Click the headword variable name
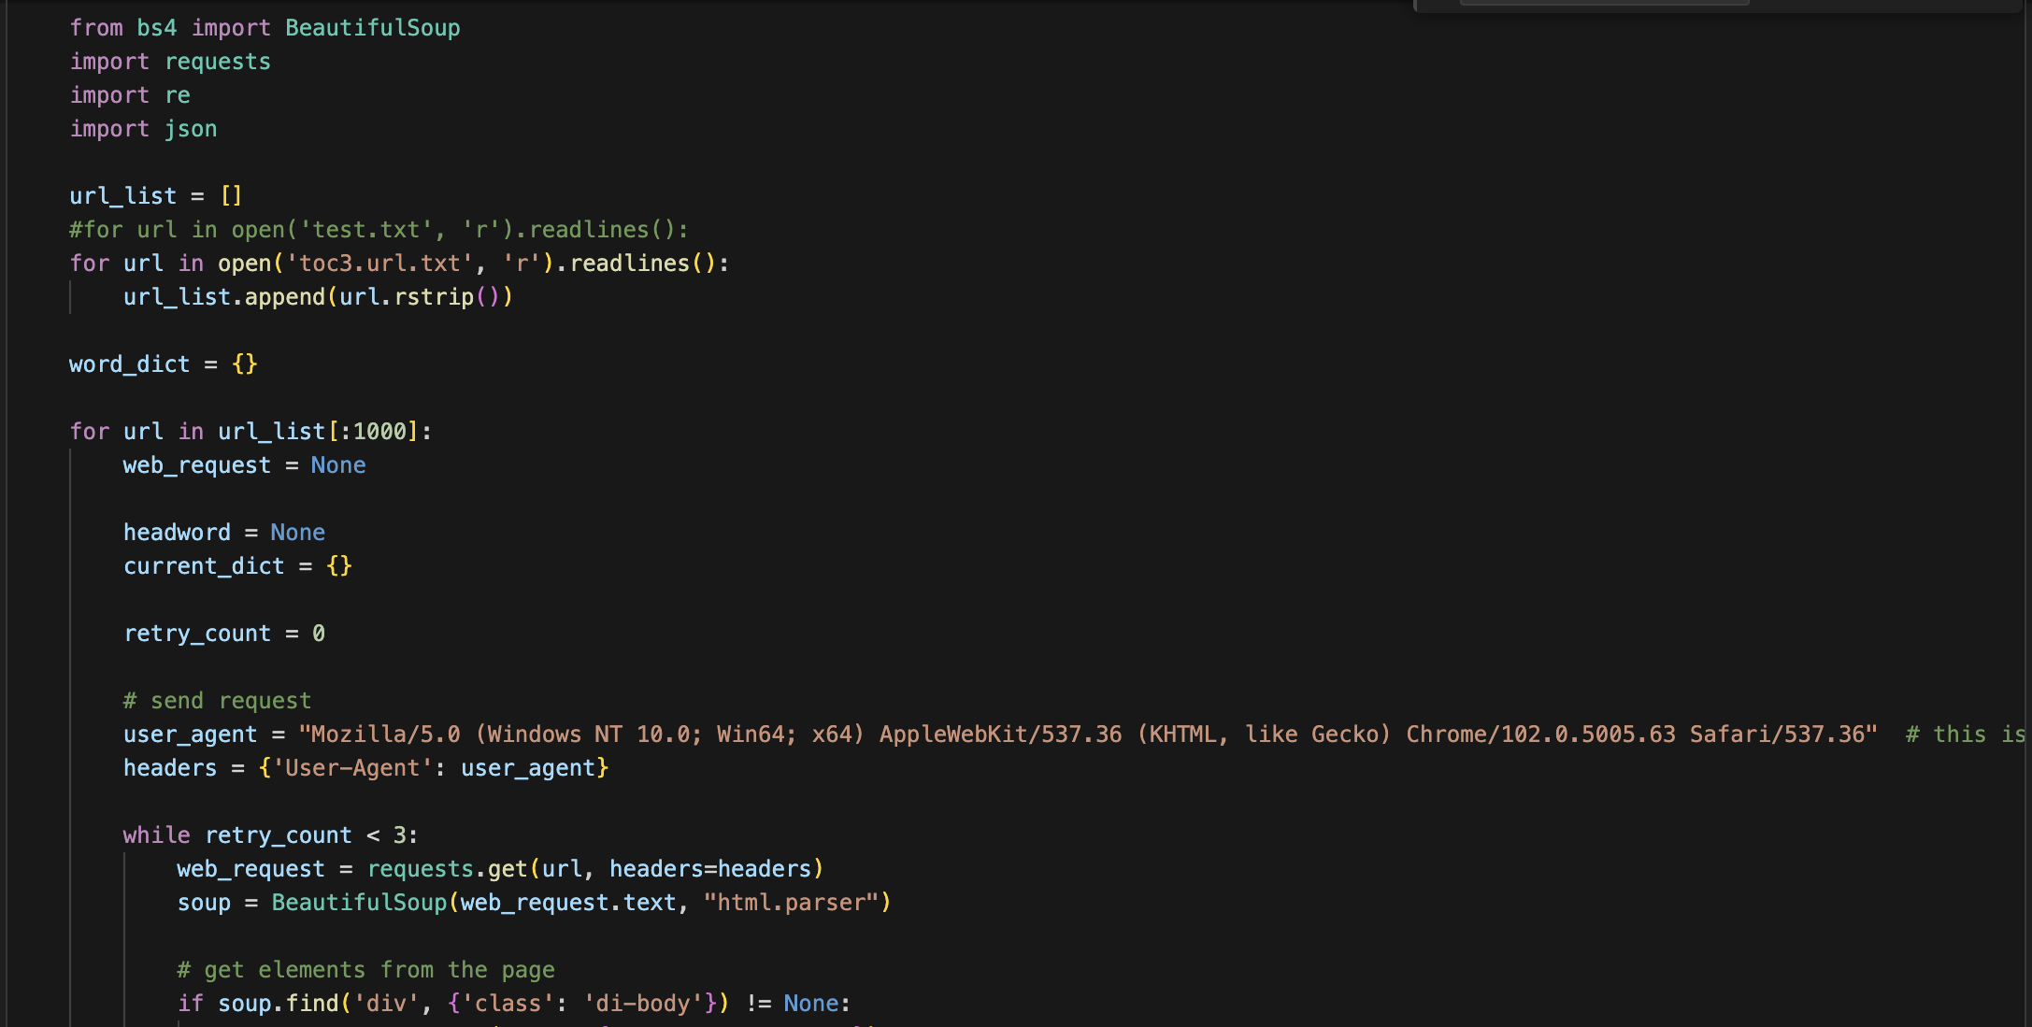This screenshot has width=2032, height=1027. 177,533
